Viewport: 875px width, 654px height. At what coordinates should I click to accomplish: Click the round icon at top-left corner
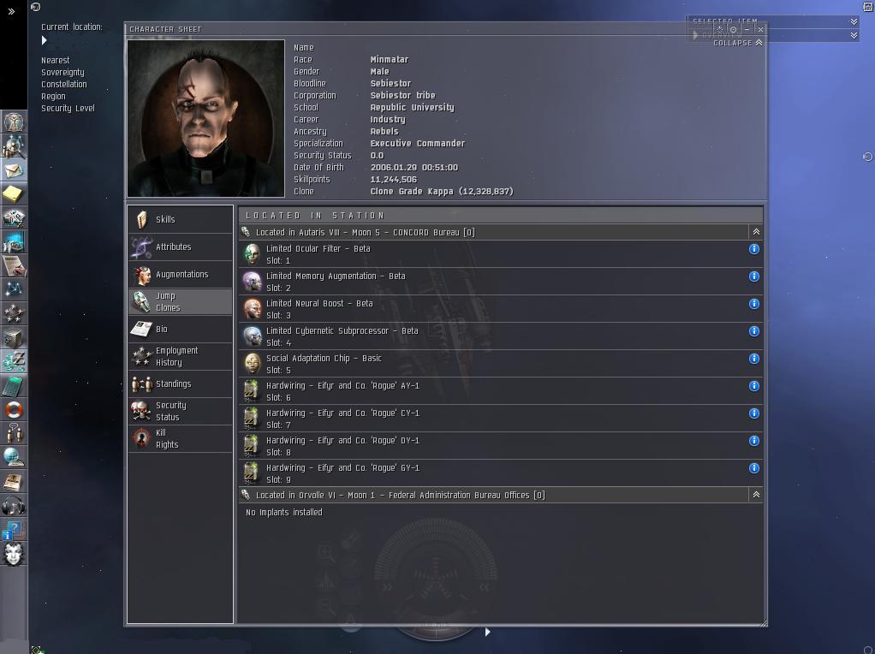pyautogui.click(x=36, y=7)
